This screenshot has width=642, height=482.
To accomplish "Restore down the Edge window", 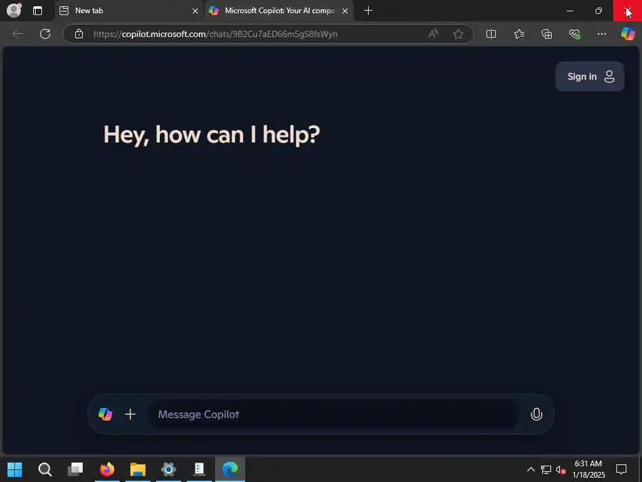I will (x=599, y=11).
